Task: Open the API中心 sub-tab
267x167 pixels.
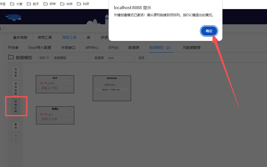Action: (x=92, y=48)
